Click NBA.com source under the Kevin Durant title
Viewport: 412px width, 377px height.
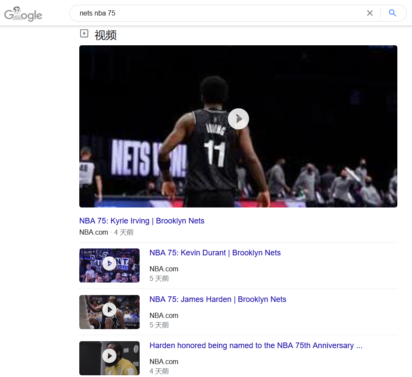coord(164,269)
